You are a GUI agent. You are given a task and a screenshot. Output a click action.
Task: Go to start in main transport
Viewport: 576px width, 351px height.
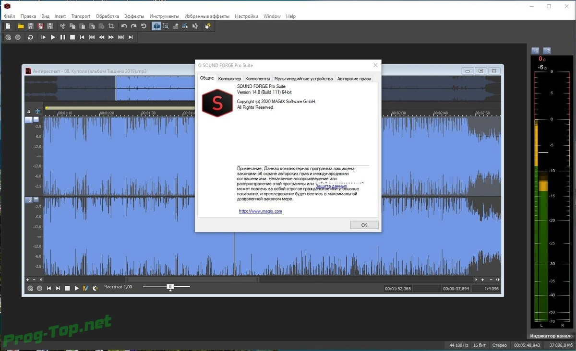[x=82, y=37]
